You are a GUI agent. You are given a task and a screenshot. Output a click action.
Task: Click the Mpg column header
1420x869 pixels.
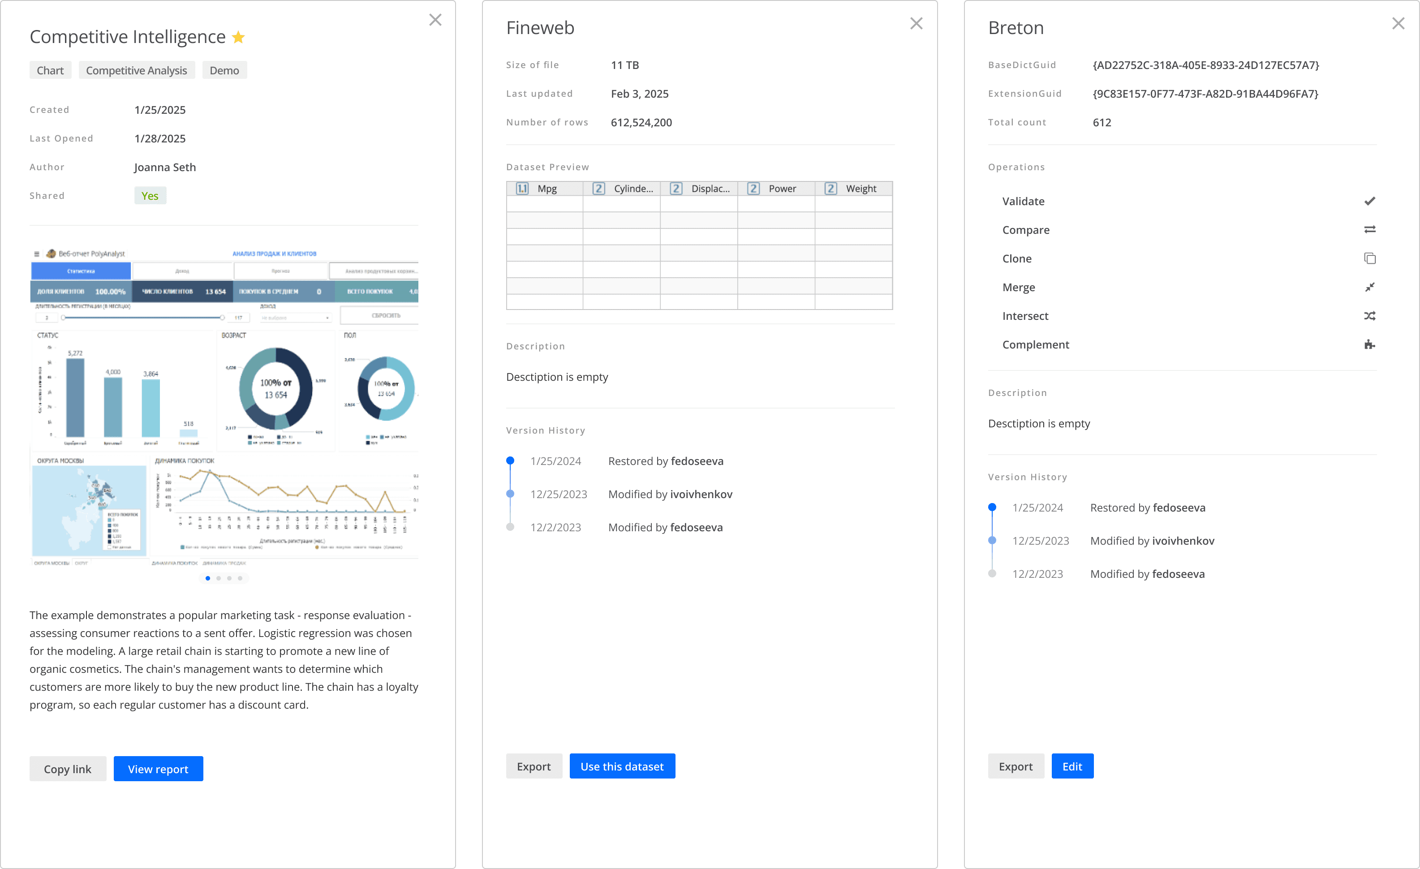(545, 189)
